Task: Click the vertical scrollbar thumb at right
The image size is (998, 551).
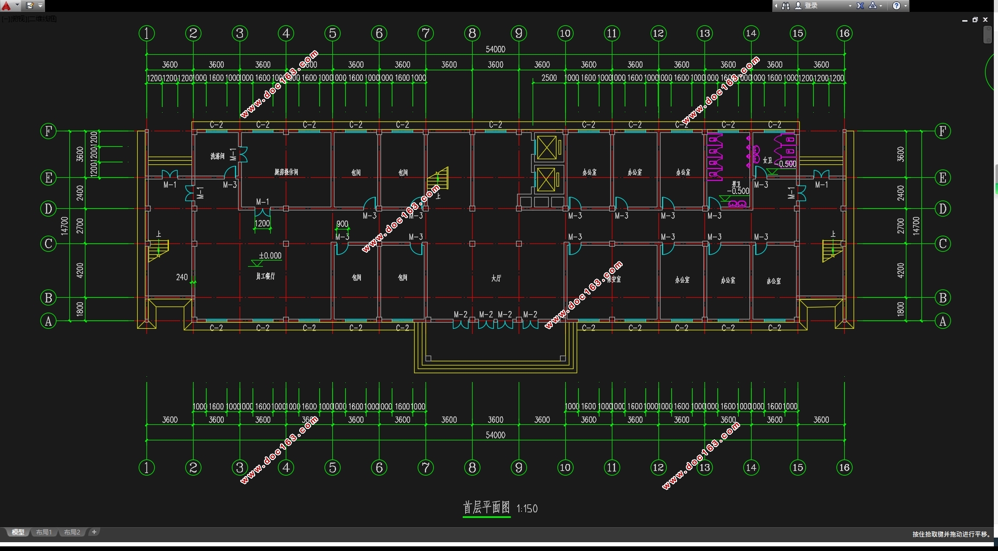Action: [x=988, y=35]
